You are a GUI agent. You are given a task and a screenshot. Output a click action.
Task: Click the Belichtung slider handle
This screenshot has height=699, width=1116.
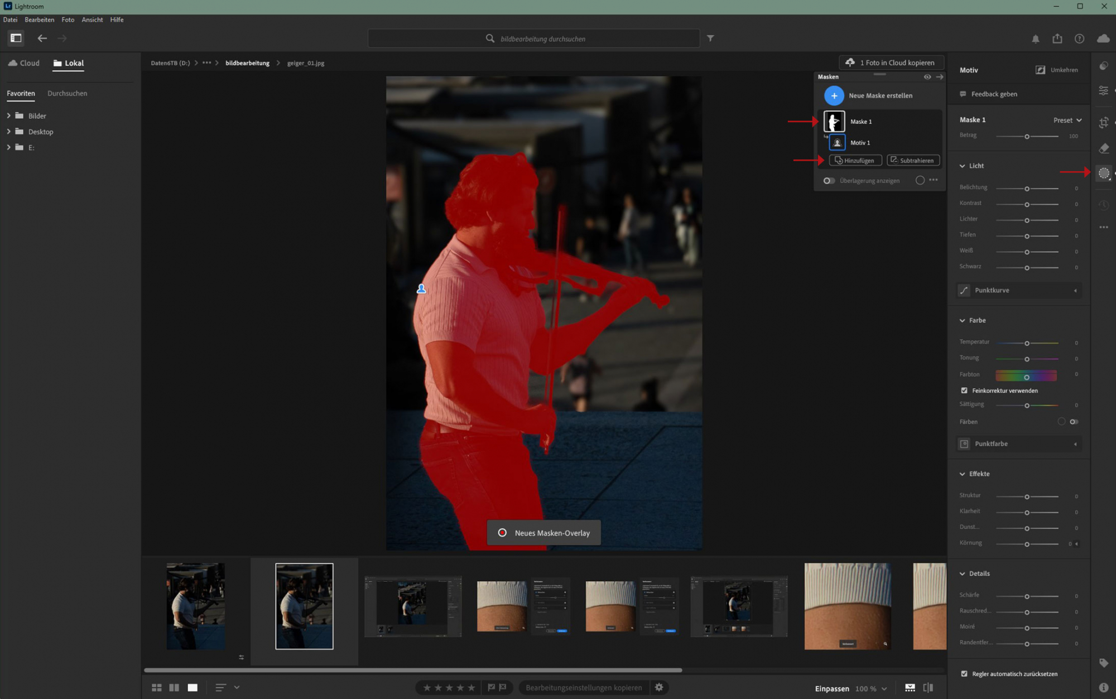point(1026,189)
